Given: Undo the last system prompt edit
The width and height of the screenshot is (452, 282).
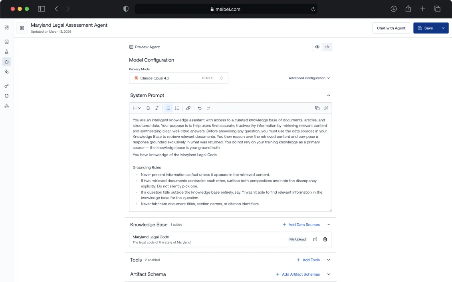Looking at the screenshot, I should [x=199, y=108].
